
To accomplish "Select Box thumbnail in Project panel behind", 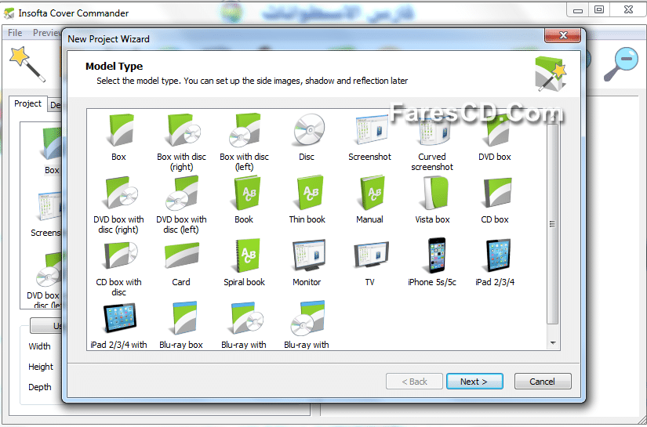I will pos(52,151).
